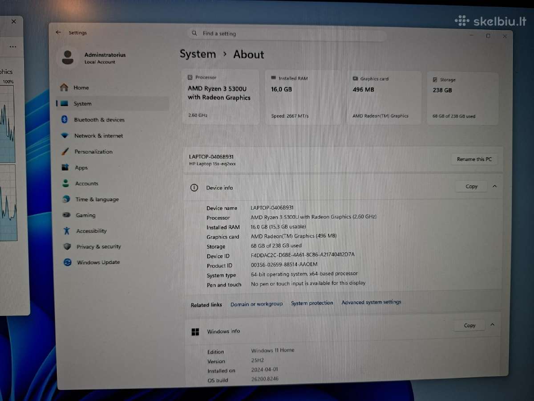Click the Home house icon
Image resolution: width=534 pixels, height=401 pixels.
click(64, 87)
